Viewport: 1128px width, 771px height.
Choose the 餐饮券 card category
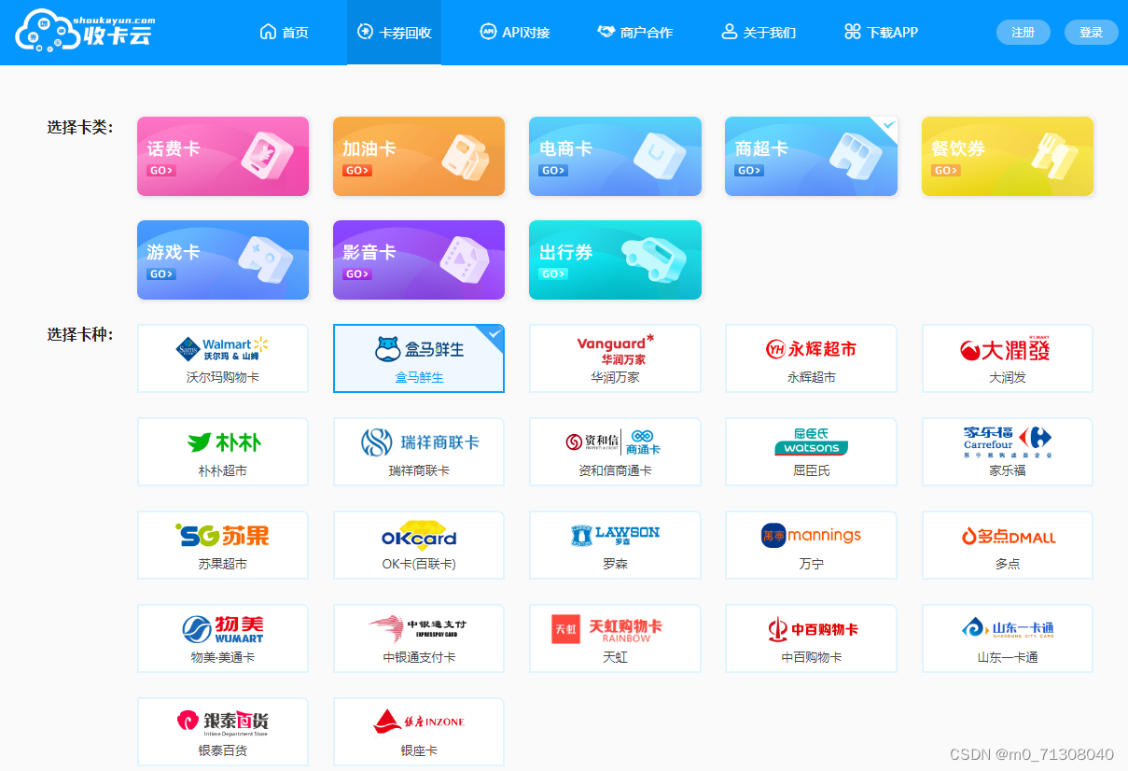tap(1008, 156)
